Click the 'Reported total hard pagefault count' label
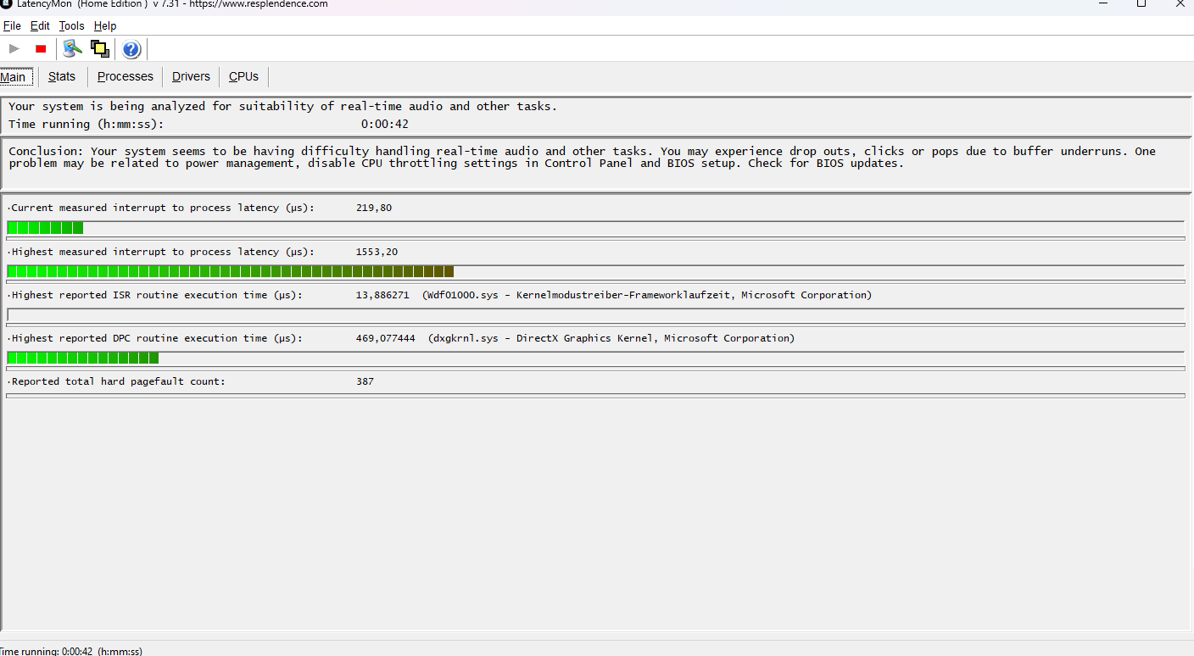The width and height of the screenshot is (1194, 656). [118, 381]
